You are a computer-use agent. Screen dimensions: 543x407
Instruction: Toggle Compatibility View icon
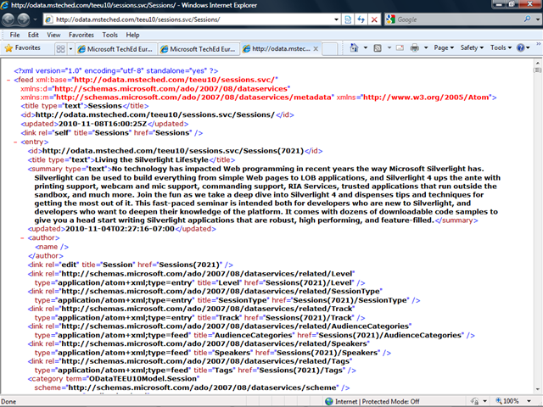(x=348, y=20)
